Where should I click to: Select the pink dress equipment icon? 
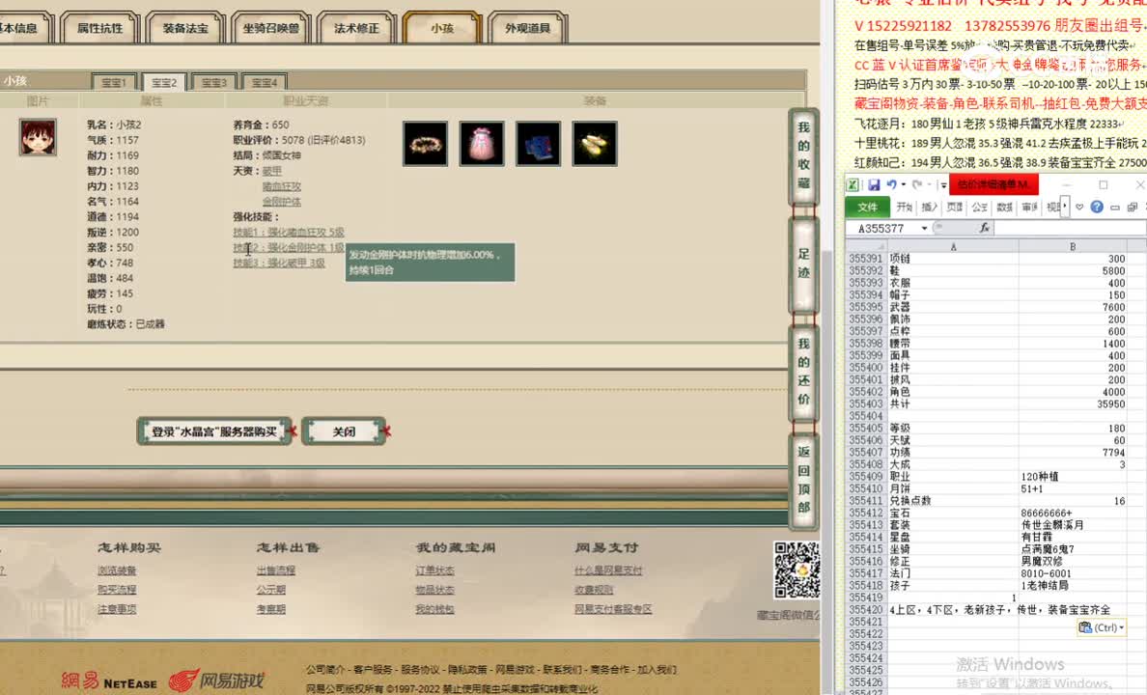point(481,143)
